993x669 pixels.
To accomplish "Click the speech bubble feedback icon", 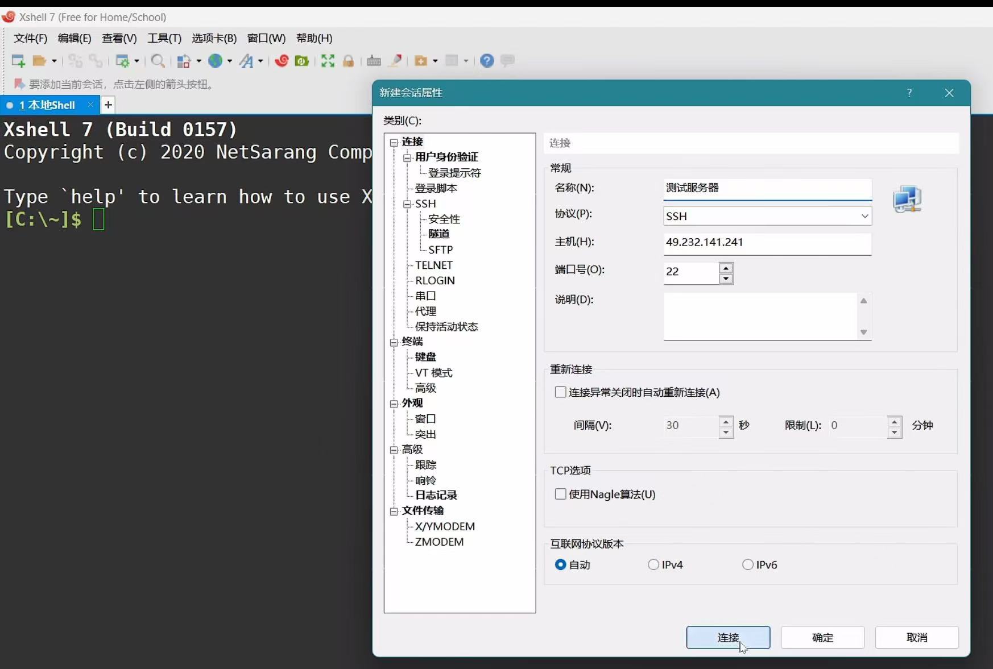I will point(508,60).
